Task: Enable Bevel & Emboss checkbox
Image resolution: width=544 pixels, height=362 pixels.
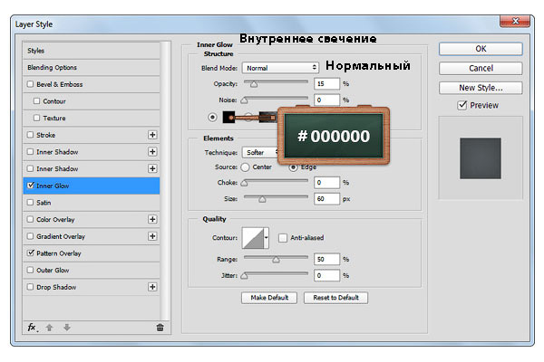Action: [31, 84]
